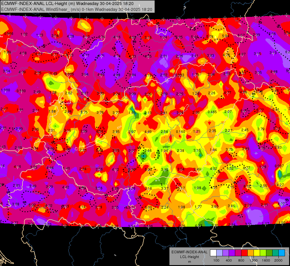Click the 4.31 wind shear value
Screen dimensions: 290x266
(214, 187)
